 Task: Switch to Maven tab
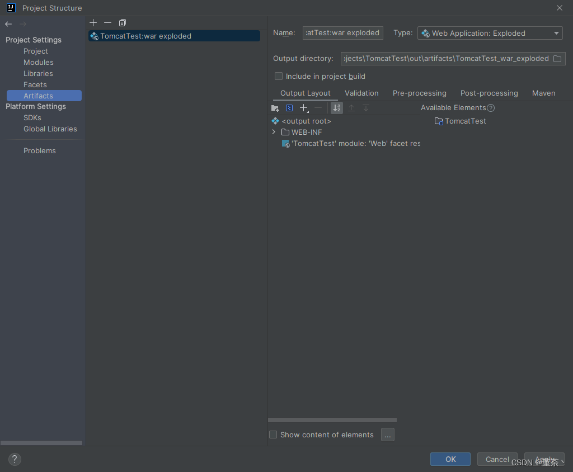[x=543, y=93]
